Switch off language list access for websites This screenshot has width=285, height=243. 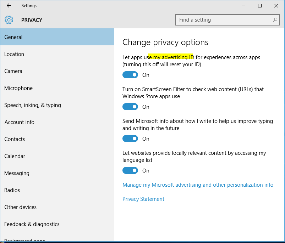[x=130, y=170]
